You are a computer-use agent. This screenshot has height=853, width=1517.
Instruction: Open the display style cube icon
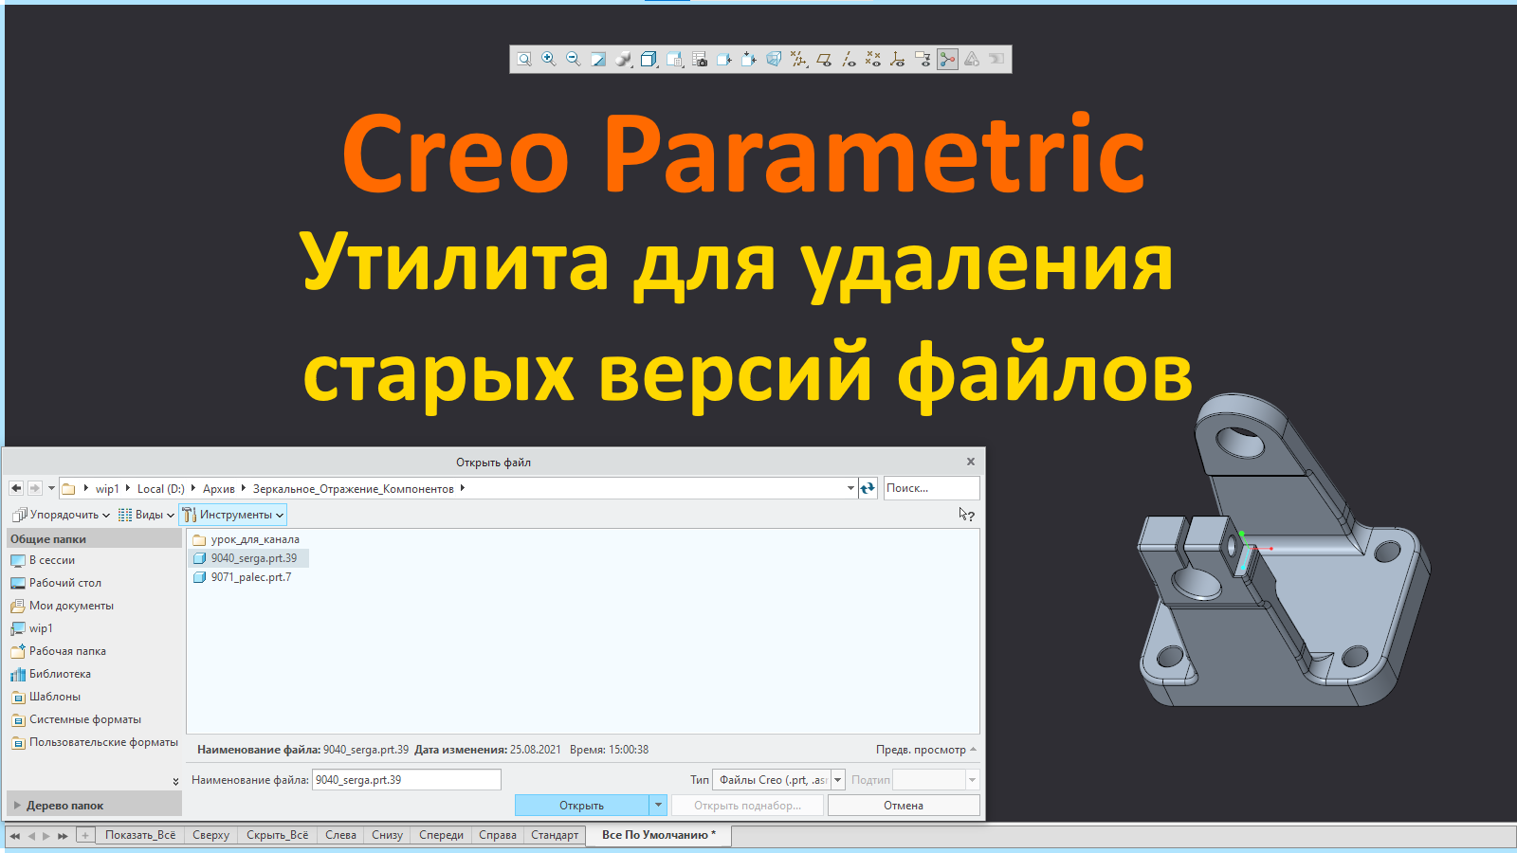(x=649, y=59)
